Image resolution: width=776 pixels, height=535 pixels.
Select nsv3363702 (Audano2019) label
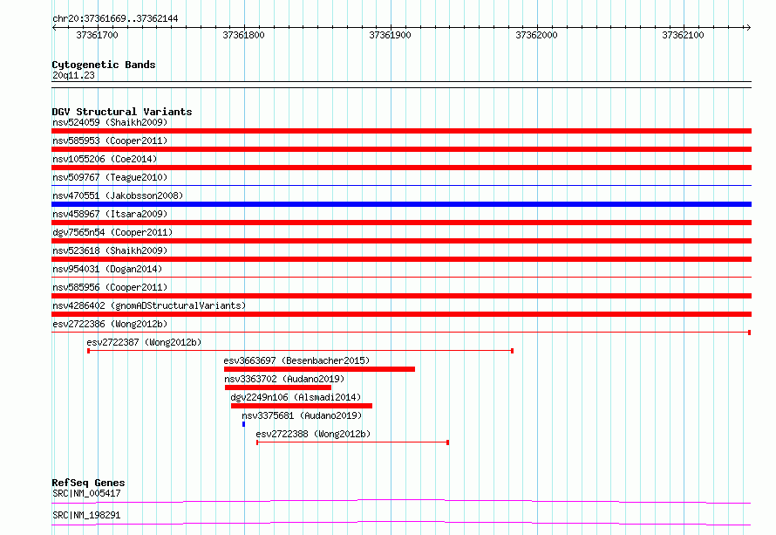coord(284,379)
